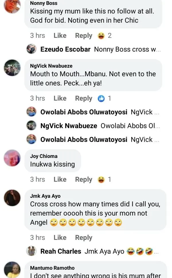Expand first Owolabi Abobs Oluwatoyosi reply
The width and height of the screenshot is (172, 278).
157,112
